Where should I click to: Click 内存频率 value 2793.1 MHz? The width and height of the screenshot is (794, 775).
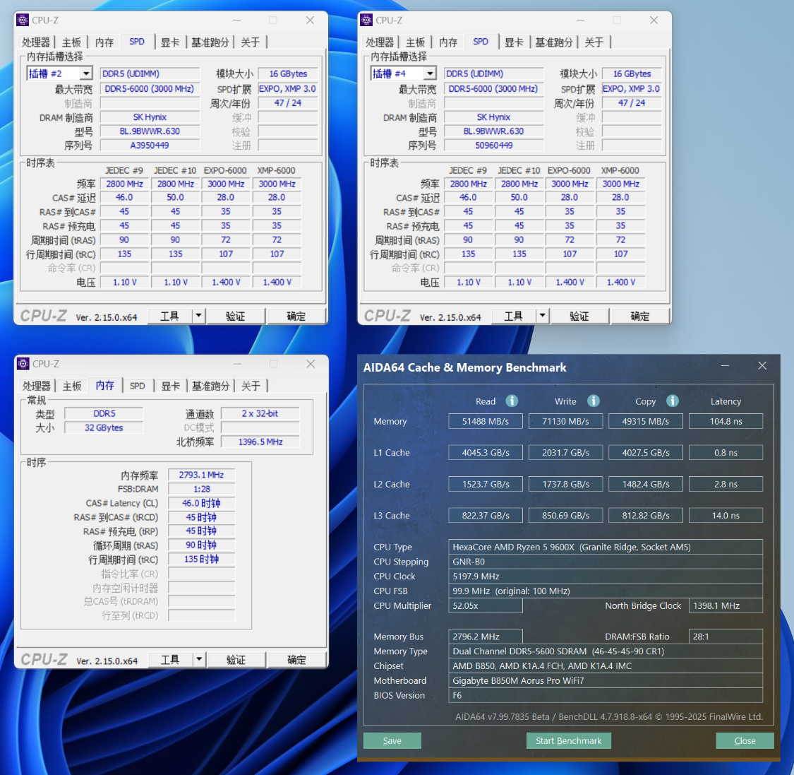202,475
